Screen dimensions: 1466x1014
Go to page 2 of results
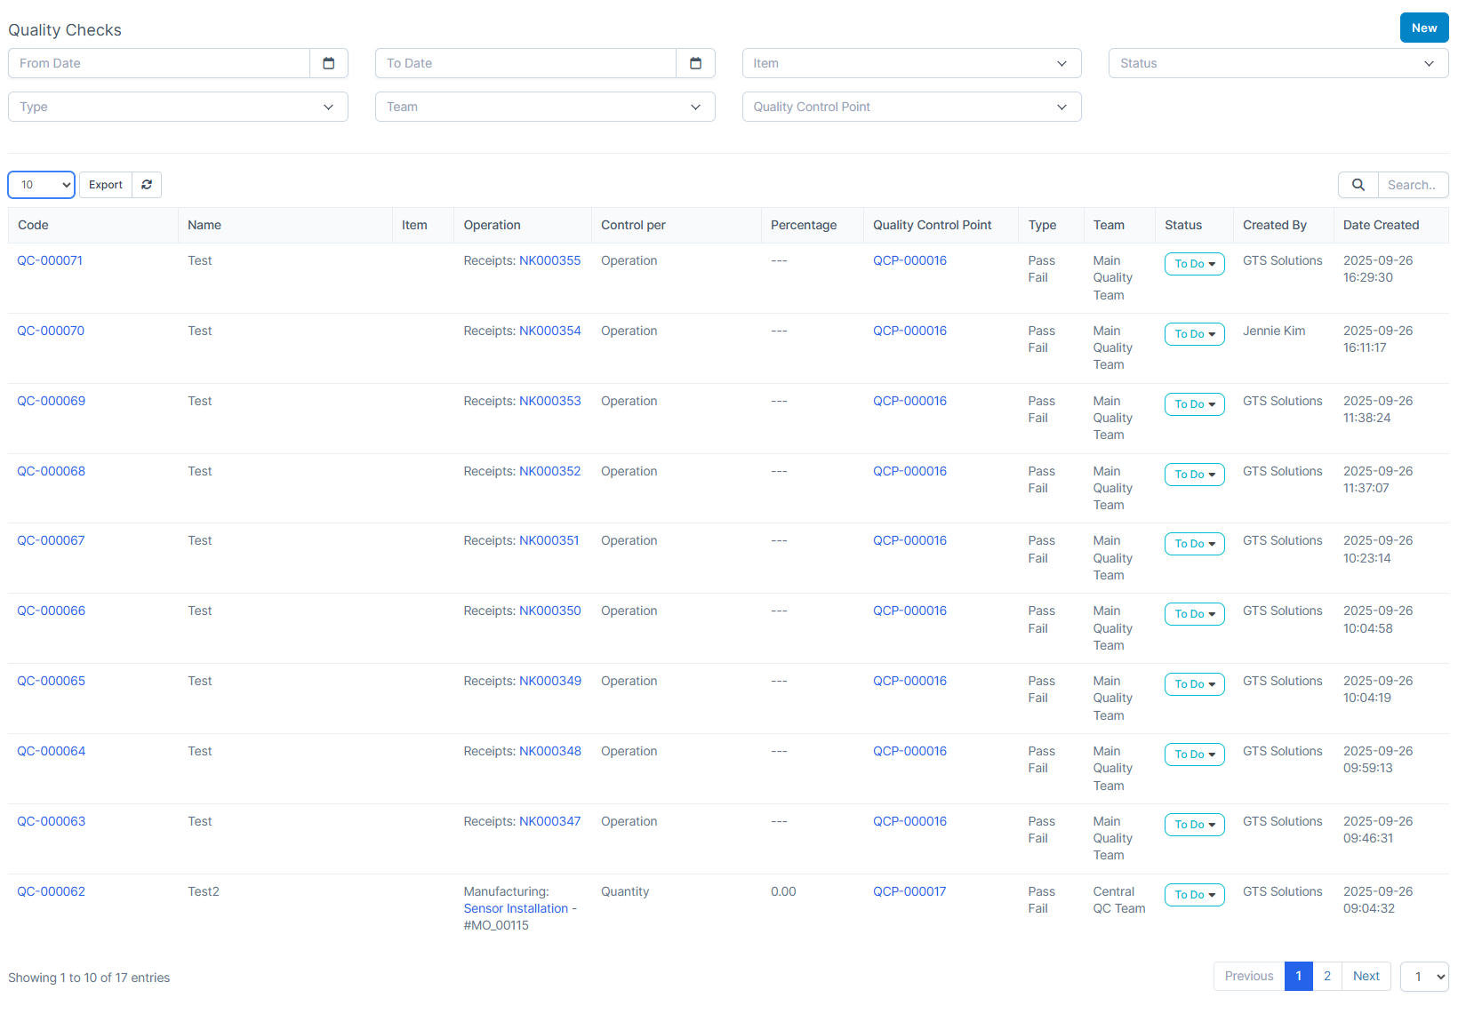coord(1326,976)
